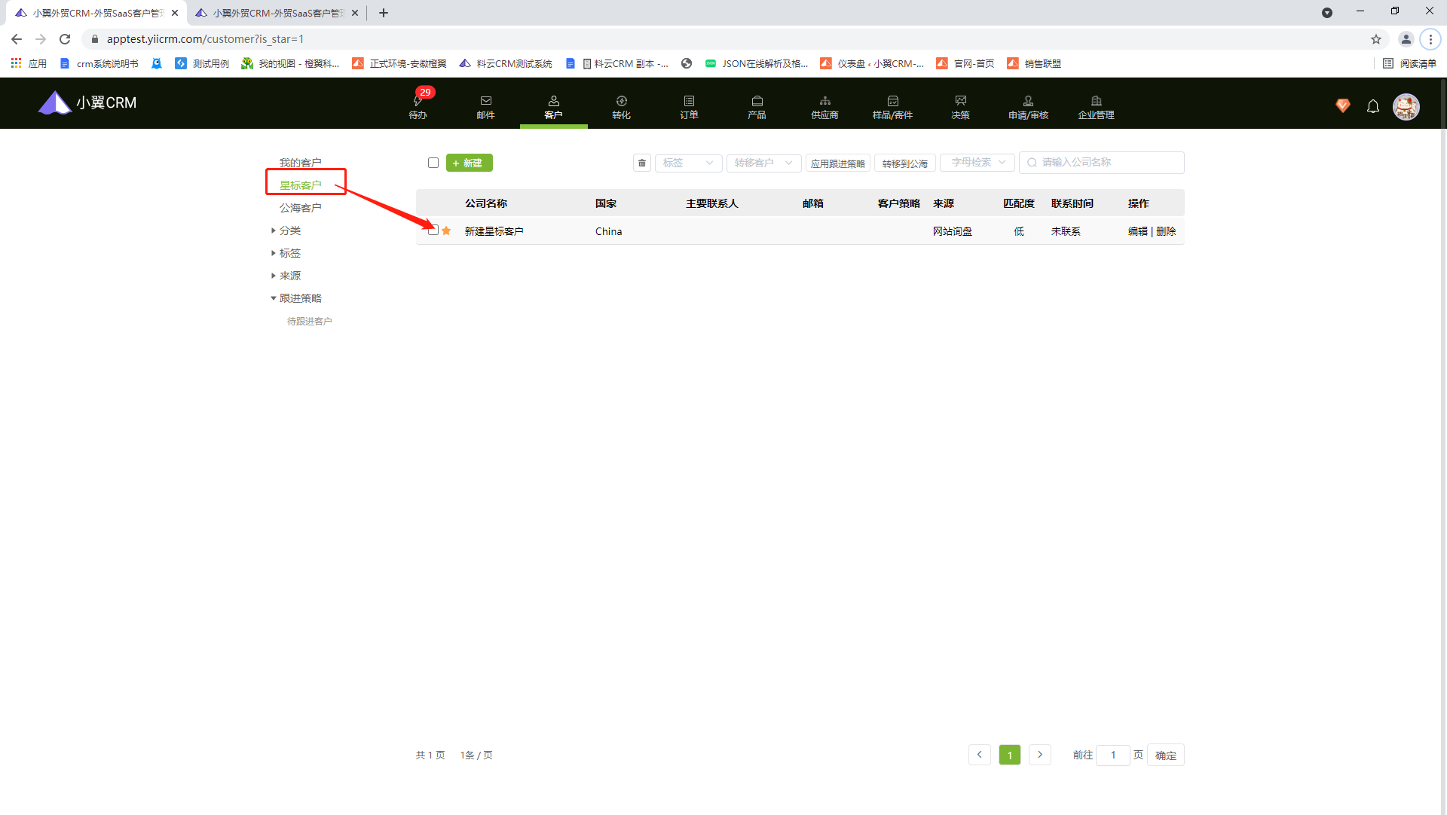Image resolution: width=1447 pixels, height=815 pixels.
Task: Open the 字母检索 dropdown
Action: pos(977,163)
